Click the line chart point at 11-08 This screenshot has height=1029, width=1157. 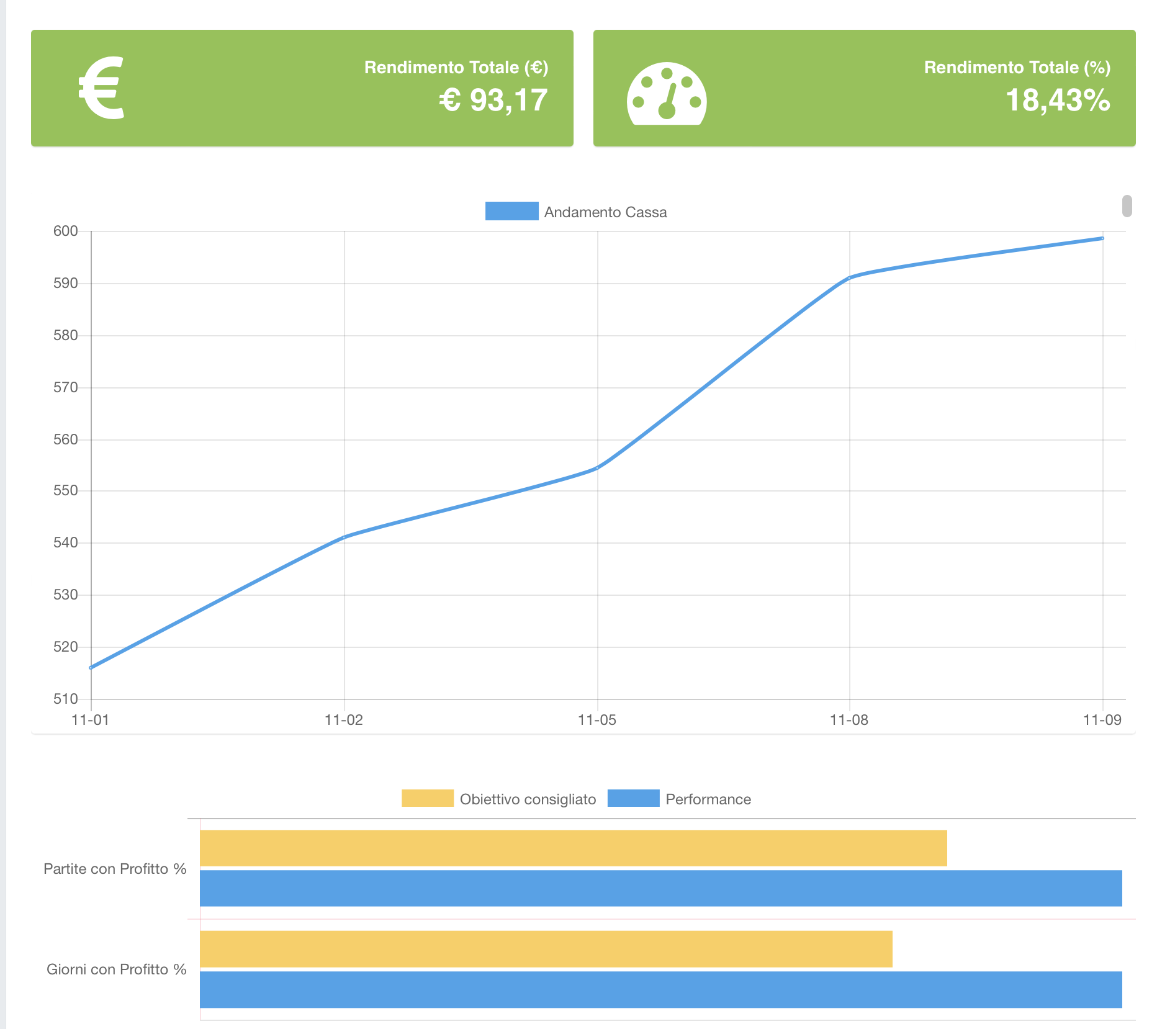850,277
